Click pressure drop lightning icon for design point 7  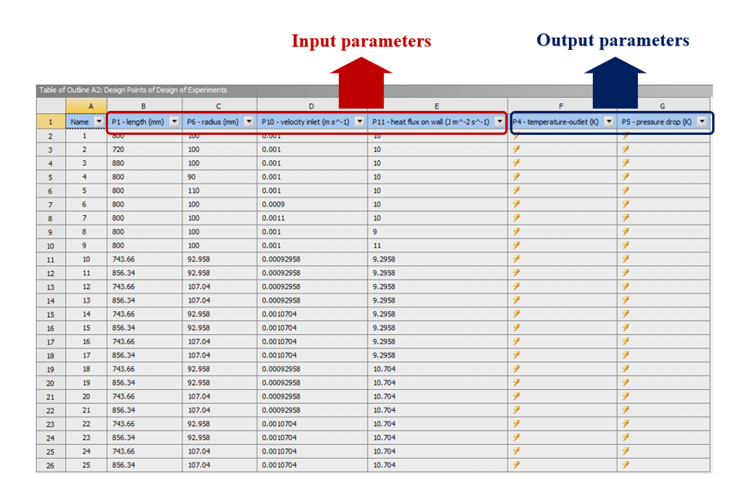coord(625,218)
